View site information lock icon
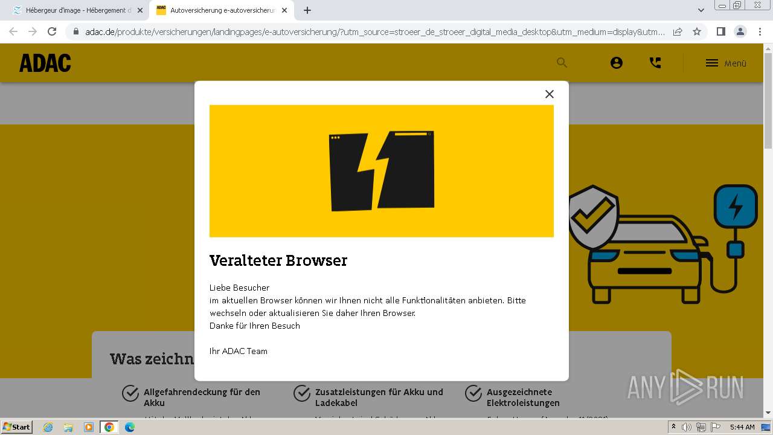 click(76, 31)
